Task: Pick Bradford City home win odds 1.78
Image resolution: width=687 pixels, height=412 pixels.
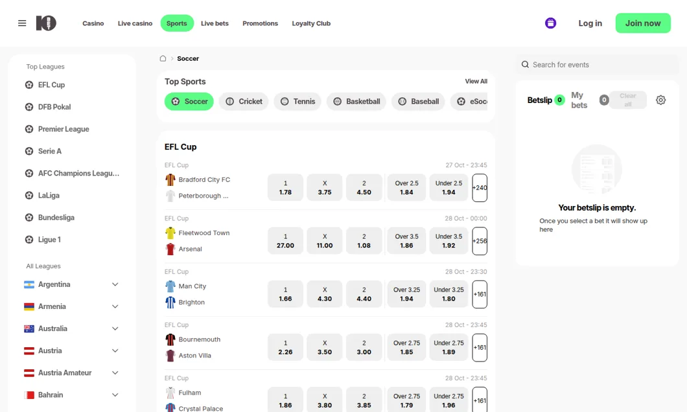Action: point(285,188)
